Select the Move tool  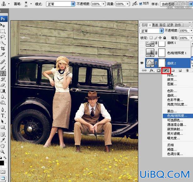[3, 25]
